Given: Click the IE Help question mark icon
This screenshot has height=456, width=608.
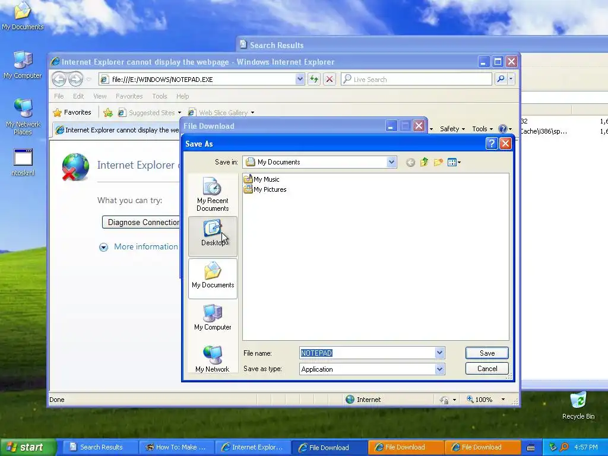Looking at the screenshot, I should tap(502, 129).
